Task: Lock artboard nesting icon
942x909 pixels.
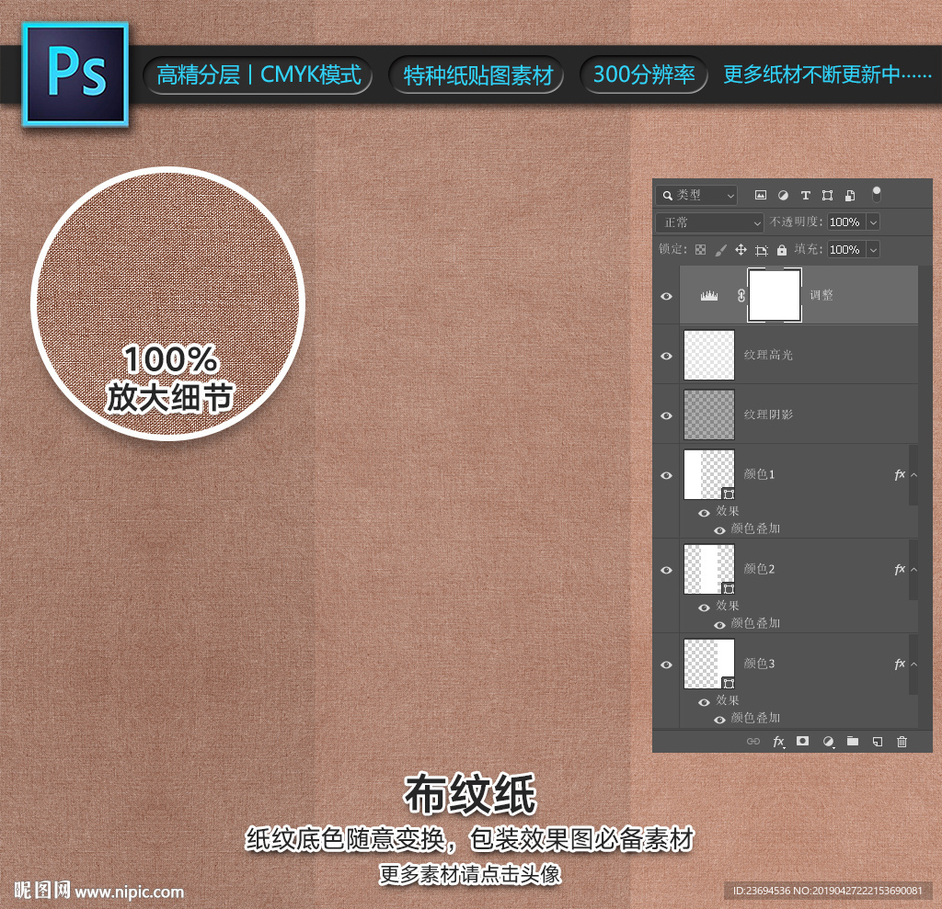Action: coord(762,250)
